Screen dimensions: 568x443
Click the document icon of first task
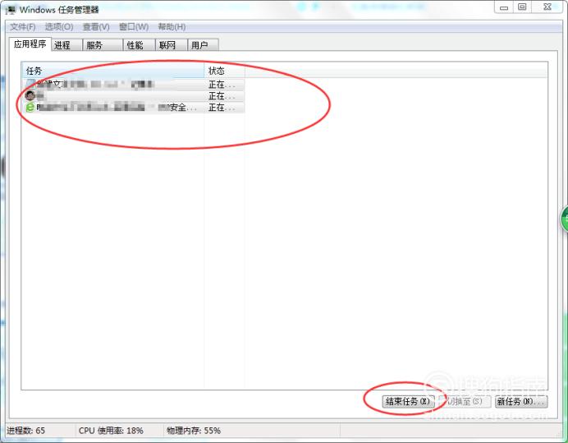pyautogui.click(x=30, y=84)
